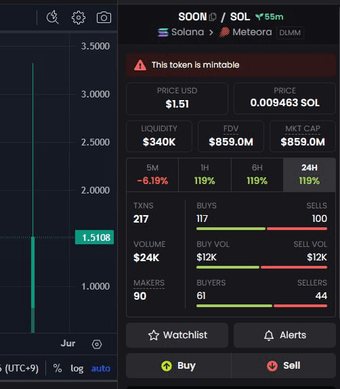Click the Sell button
Screen dimensions: 340x389
[284, 366]
